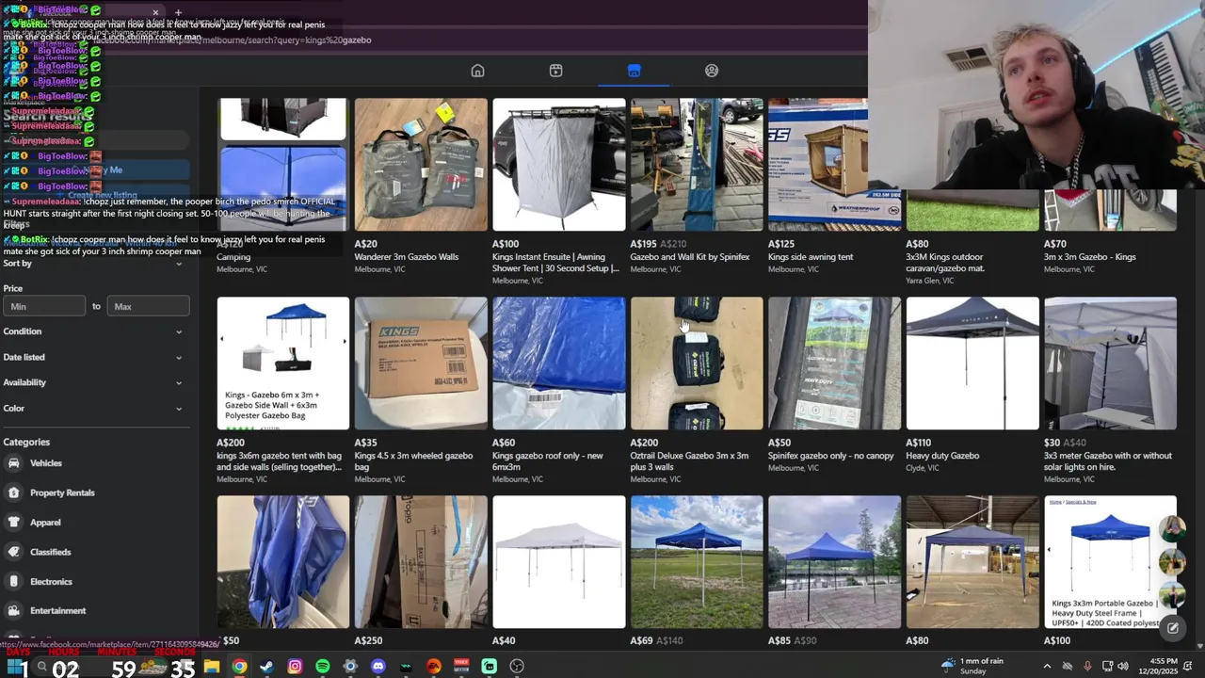The height and width of the screenshot is (678, 1205).
Task: Click the A$69 blue gazebo listing photo
Action: 697,562
